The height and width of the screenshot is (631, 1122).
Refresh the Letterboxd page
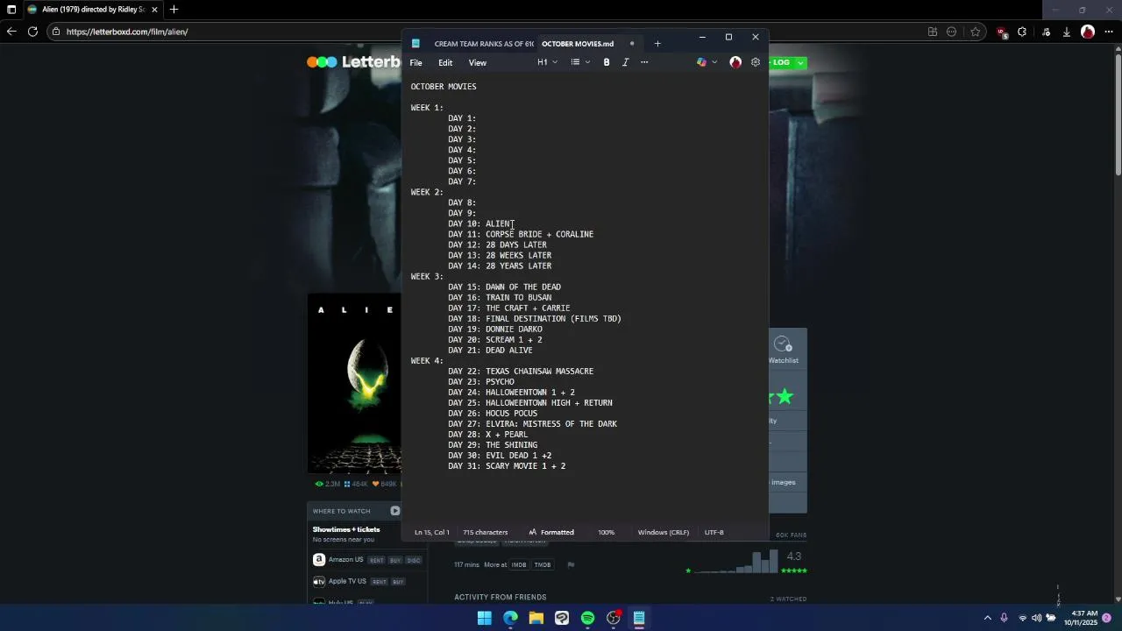pyautogui.click(x=32, y=32)
